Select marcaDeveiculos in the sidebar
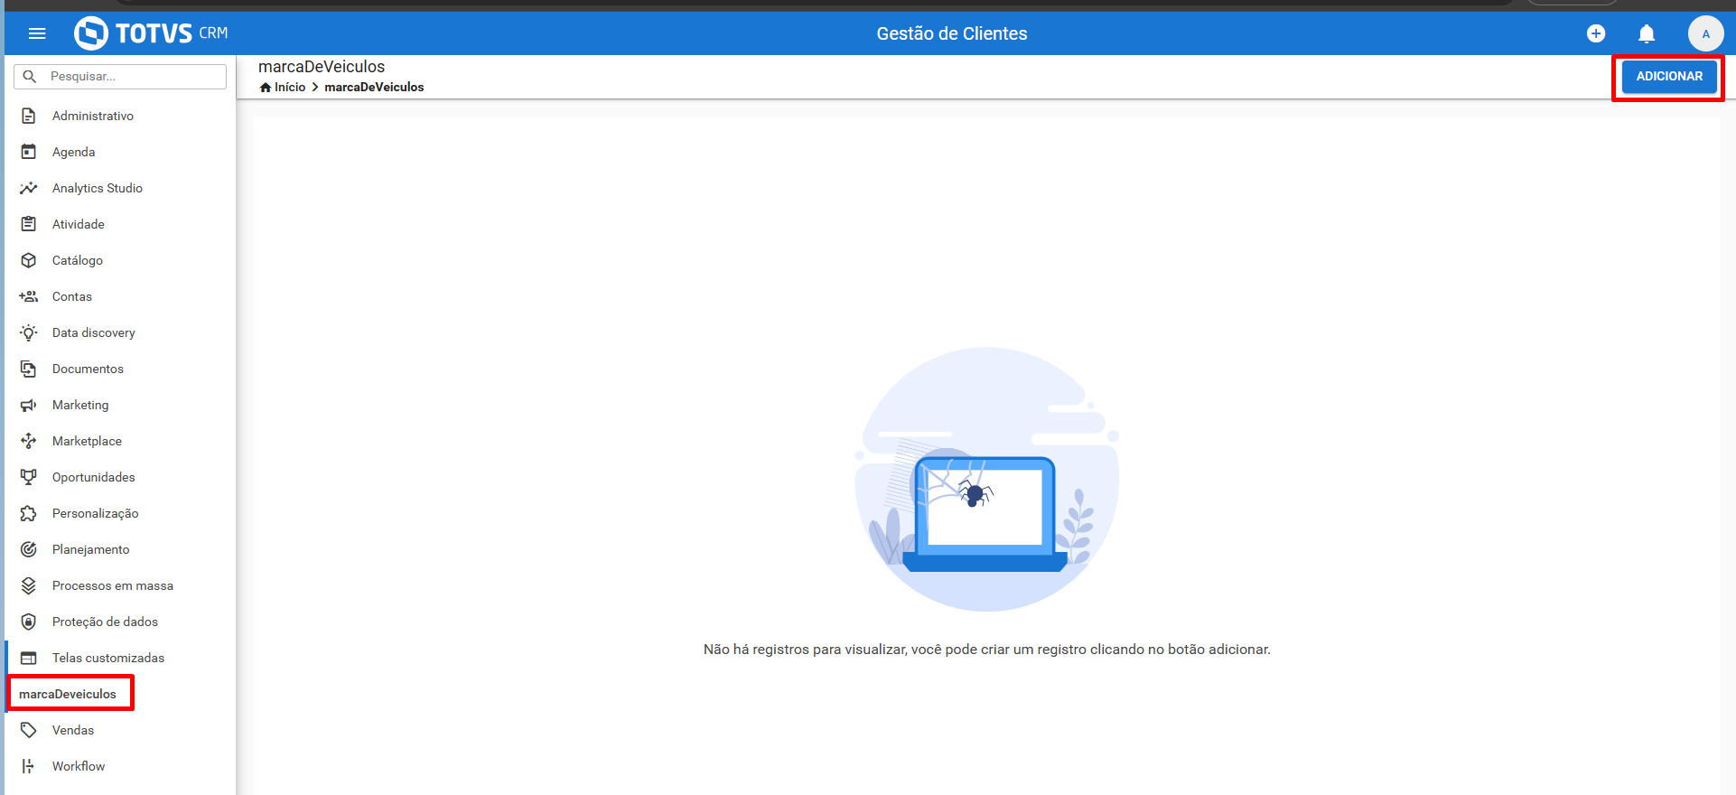Screen dimensions: 1736x795 tap(68, 694)
